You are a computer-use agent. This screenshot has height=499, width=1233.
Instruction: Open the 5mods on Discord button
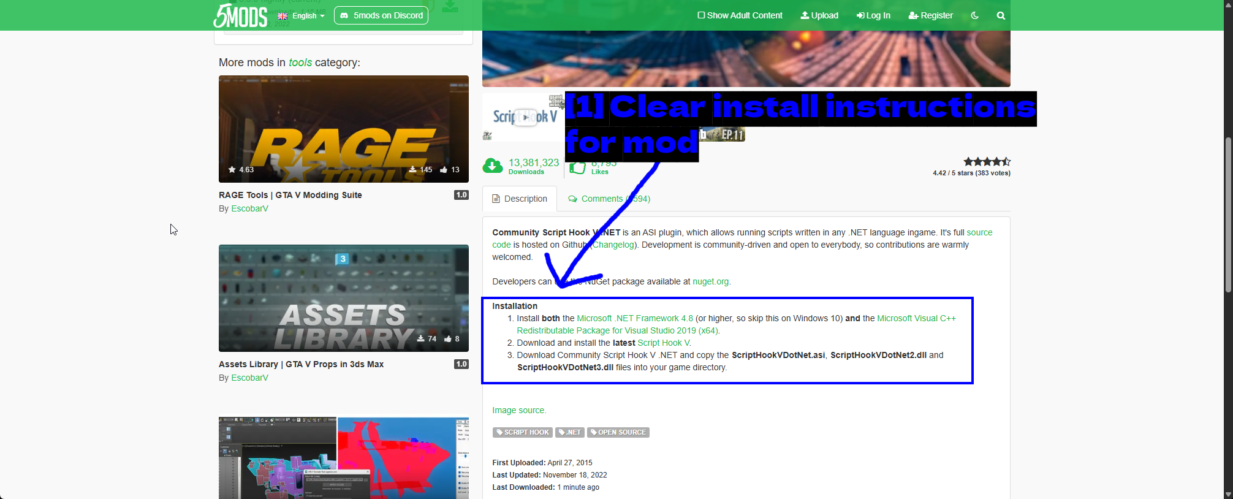(x=381, y=15)
